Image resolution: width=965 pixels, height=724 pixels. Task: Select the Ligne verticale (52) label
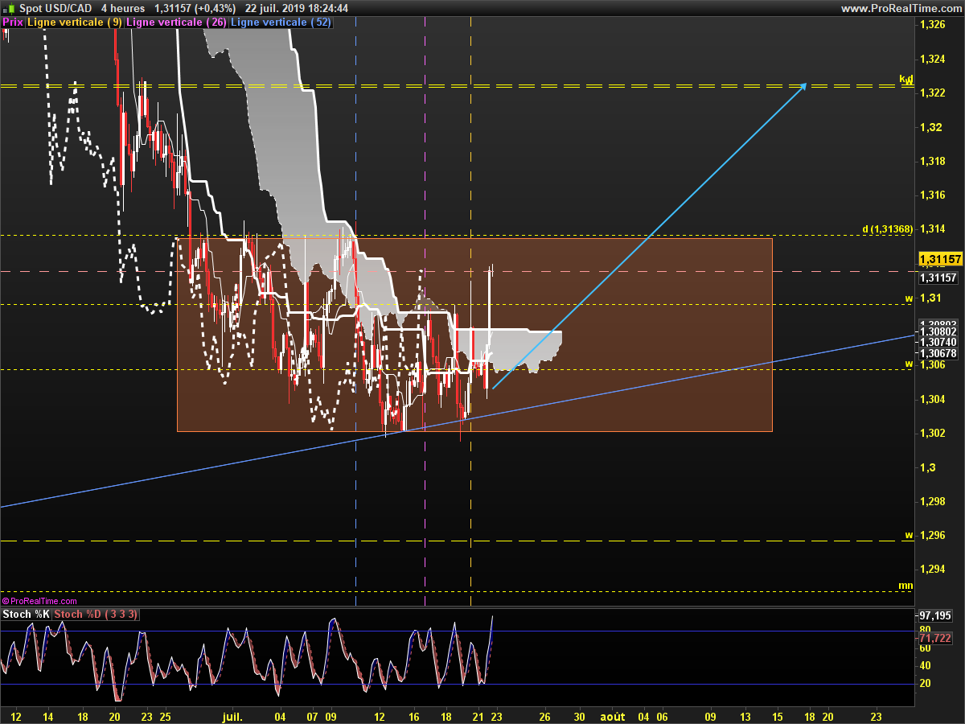tap(281, 23)
